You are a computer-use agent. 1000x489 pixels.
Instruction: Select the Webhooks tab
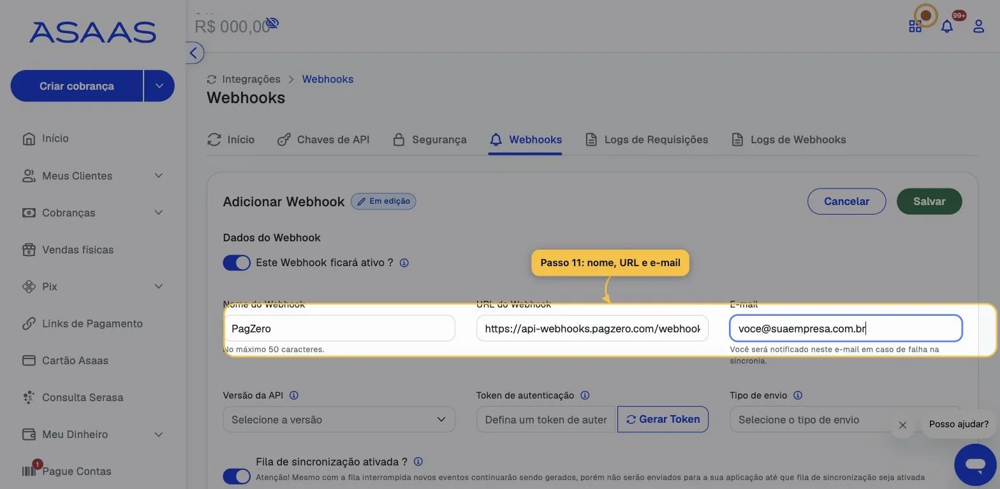point(526,139)
